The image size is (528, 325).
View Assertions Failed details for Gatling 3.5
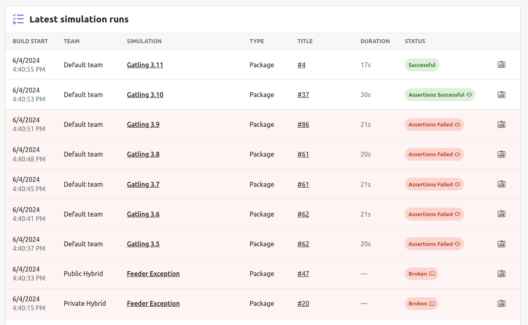tap(434, 244)
